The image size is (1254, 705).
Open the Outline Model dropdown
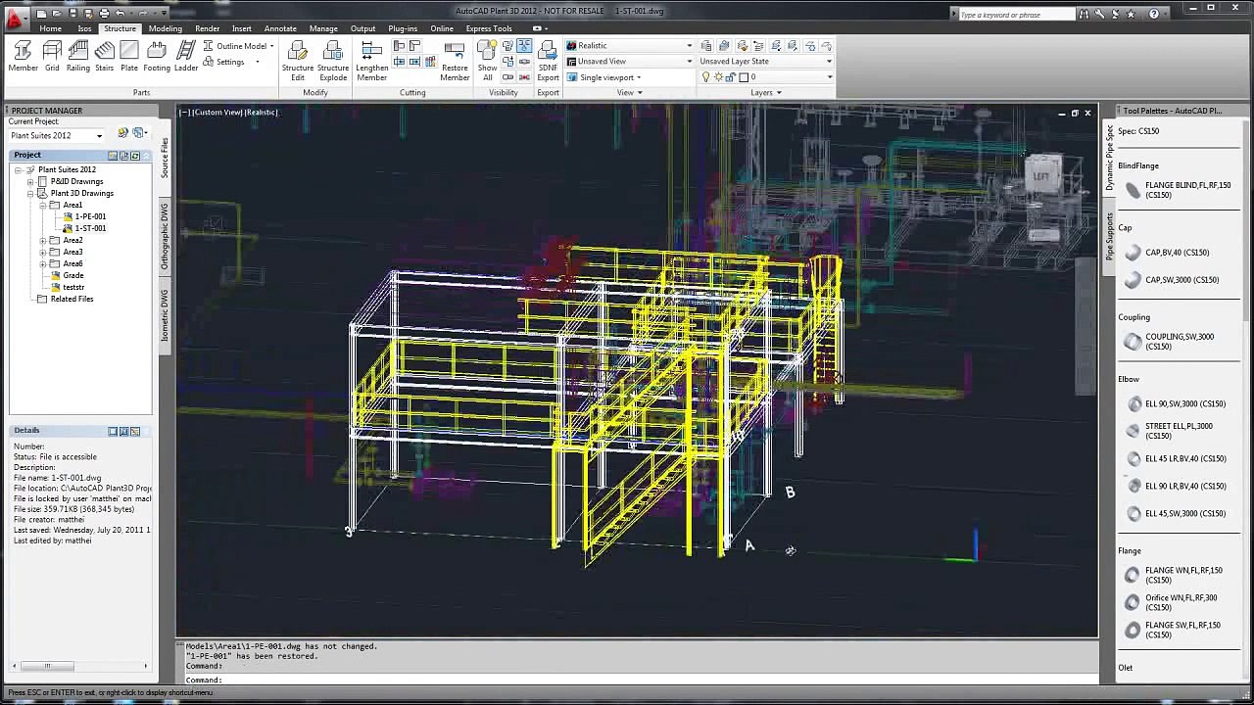pyautogui.click(x=238, y=46)
